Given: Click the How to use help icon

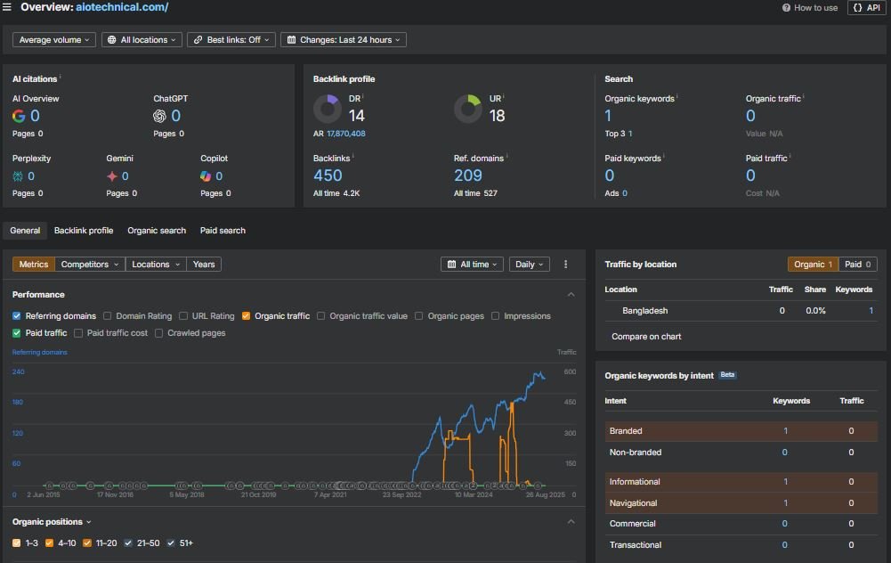Looking at the screenshot, I should 786,8.
